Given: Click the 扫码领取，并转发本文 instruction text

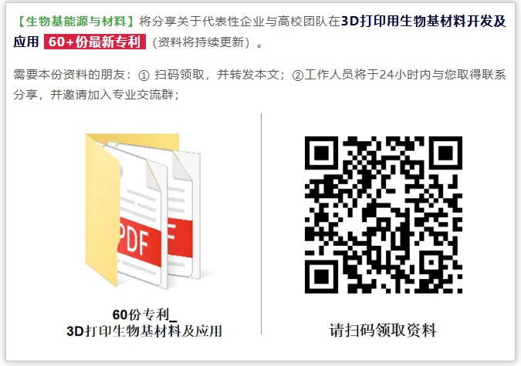Looking at the screenshot, I should [217, 75].
